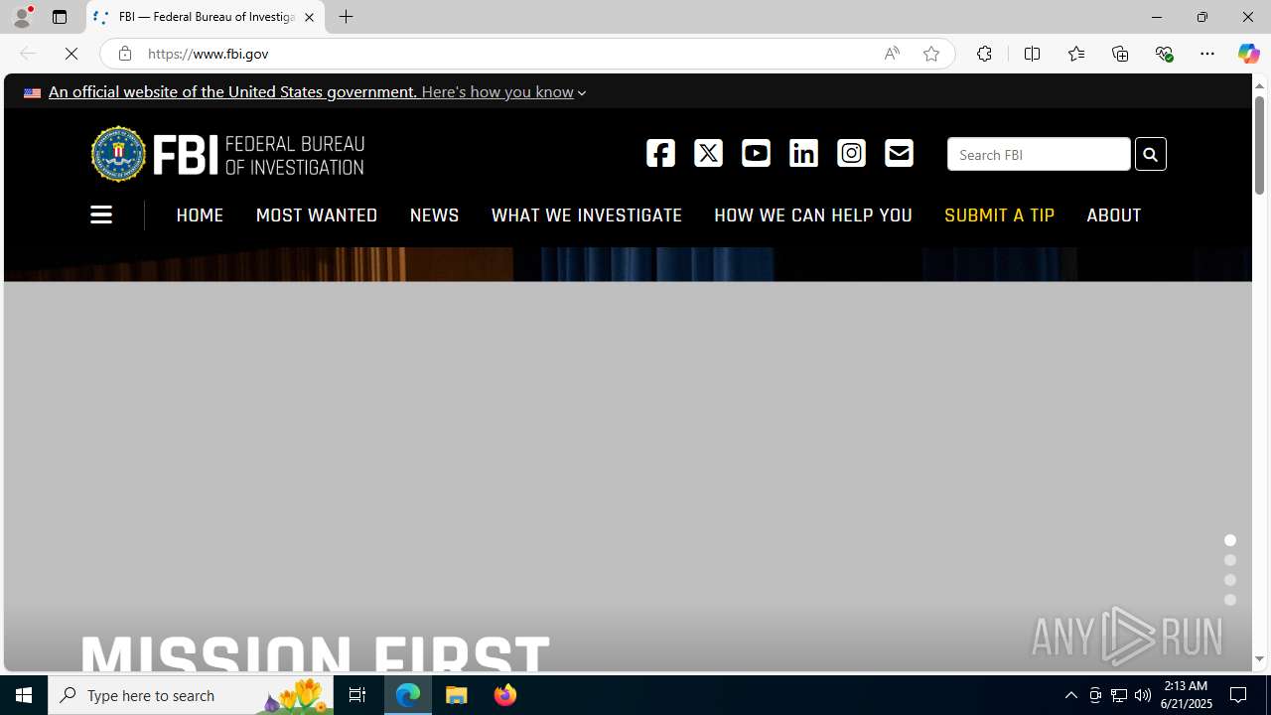Click the taskbar search box

pyautogui.click(x=191, y=695)
